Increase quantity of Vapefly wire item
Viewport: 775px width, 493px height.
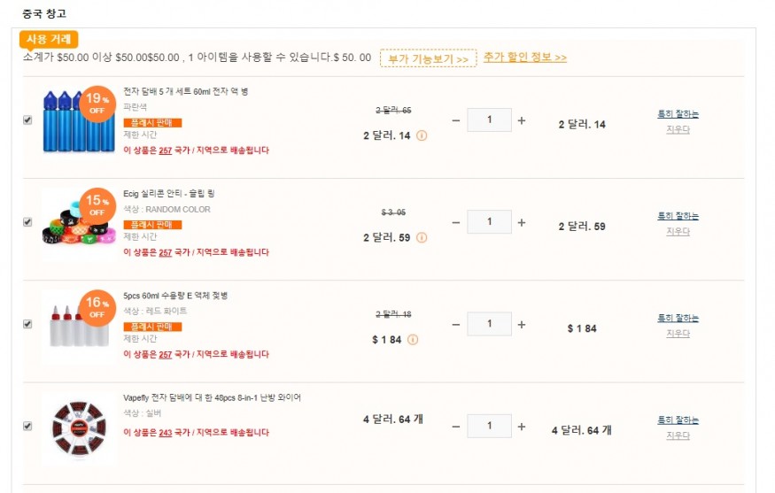tap(522, 427)
